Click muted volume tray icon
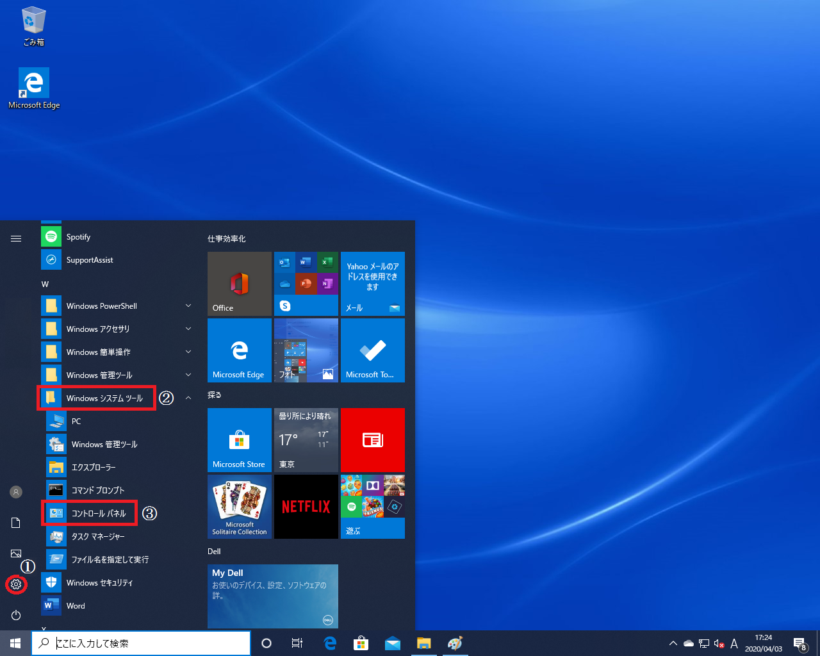The width and height of the screenshot is (820, 656). point(719,643)
